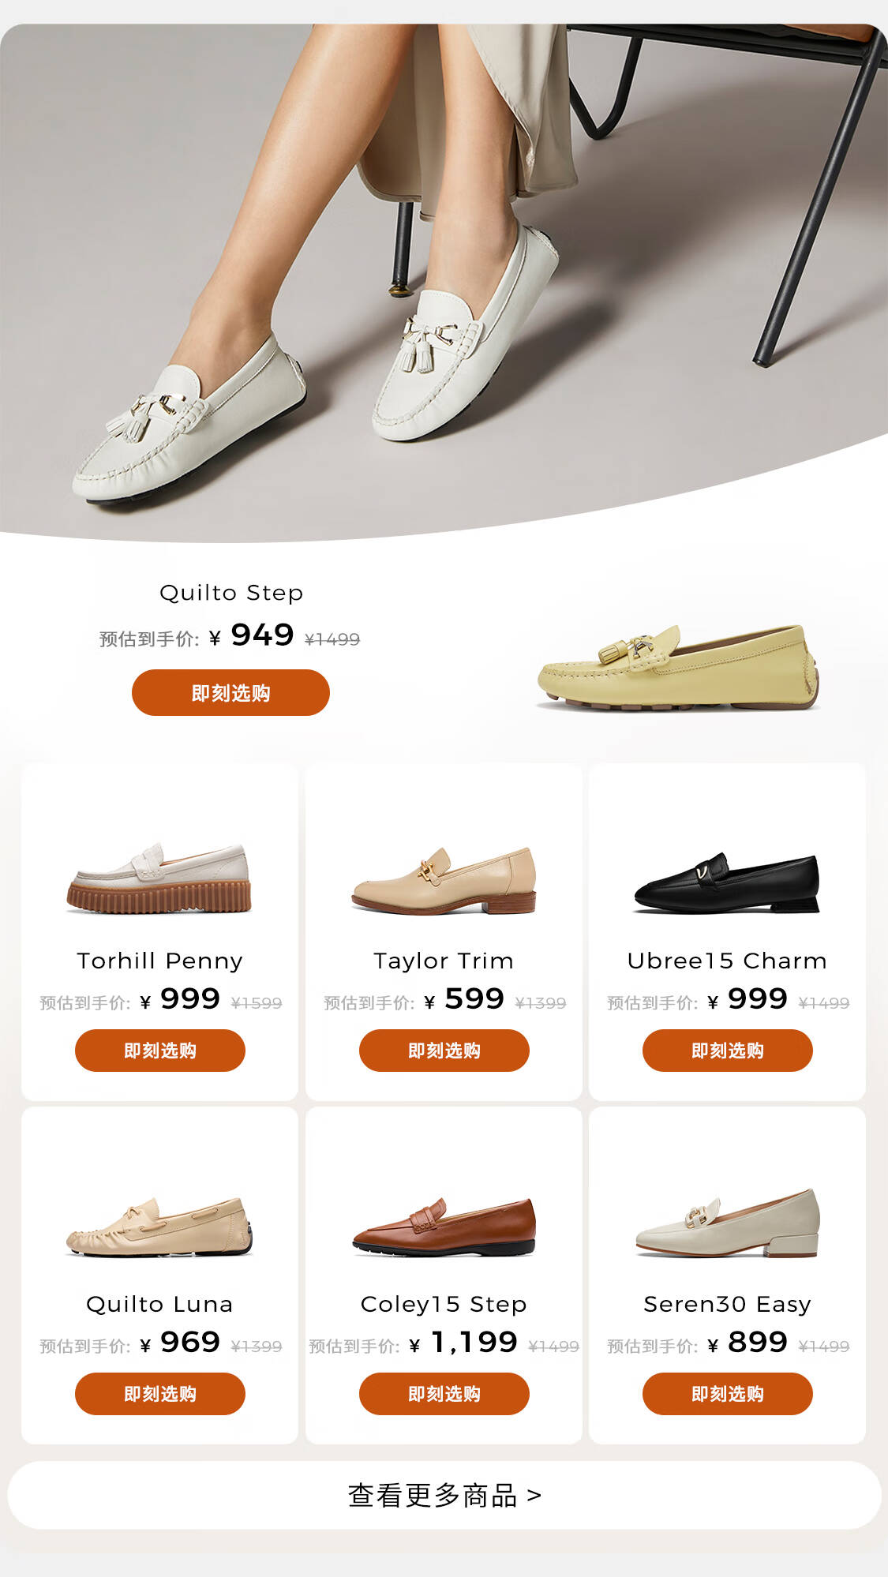The image size is (888, 1577).
Task: Click 即刻选购 under Quilto Luna
Action: (x=160, y=1394)
